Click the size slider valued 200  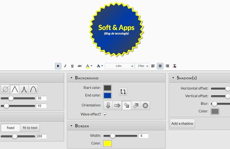[x=18, y=136]
